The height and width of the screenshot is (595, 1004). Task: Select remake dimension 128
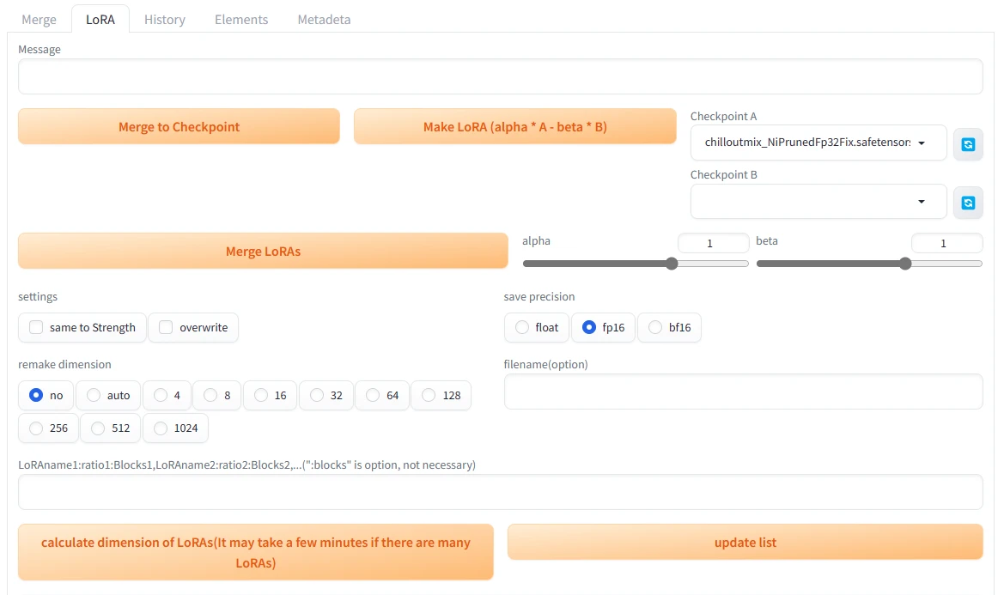point(429,395)
